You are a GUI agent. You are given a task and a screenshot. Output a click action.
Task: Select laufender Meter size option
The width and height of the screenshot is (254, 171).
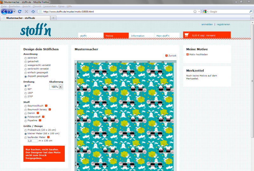(26, 137)
